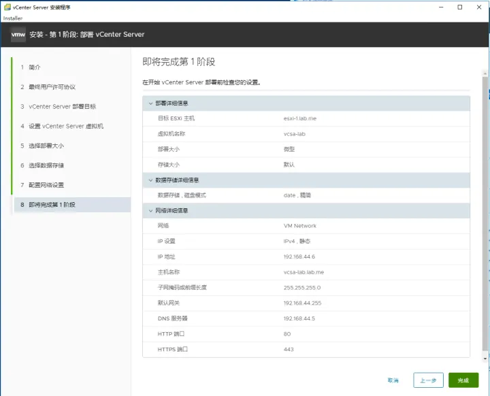Click the green 完成 button
Viewport: 490px width, 396px height.
[463, 380]
